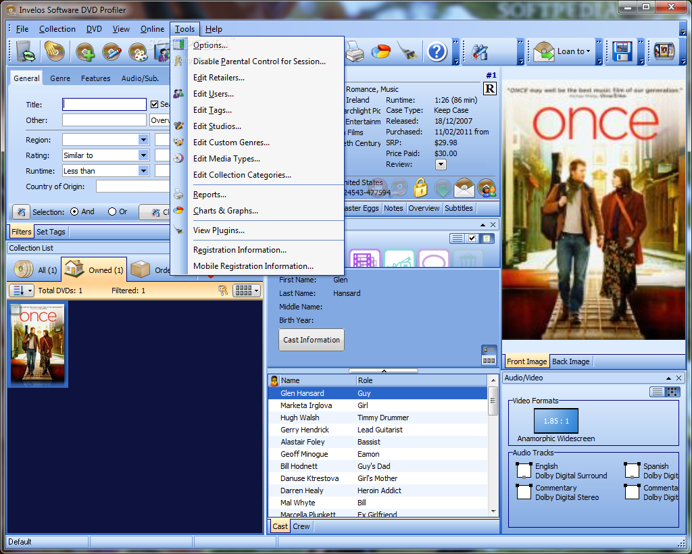Click the cast list vertical scrollbar
Screen dimensions: 692x554
click(x=493, y=445)
